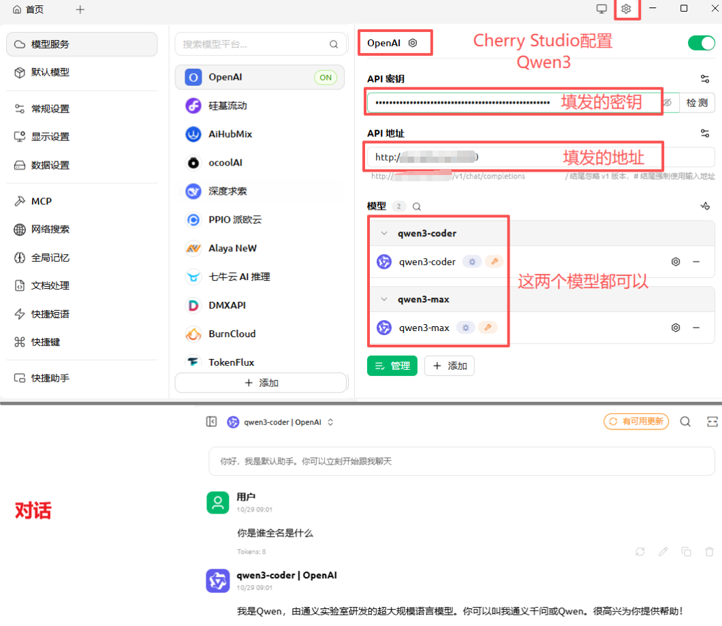Viewport: 722px width, 626px height.
Task: Delete the user message with the trash icon
Action: pyautogui.click(x=709, y=552)
